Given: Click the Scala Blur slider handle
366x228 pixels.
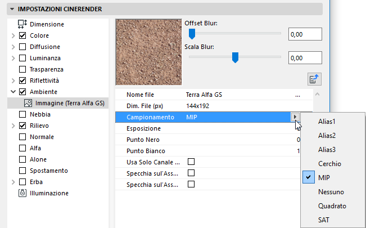Looking at the screenshot, I should click(236, 57).
